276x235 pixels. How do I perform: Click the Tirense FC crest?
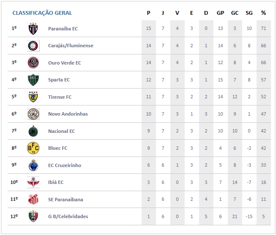[33, 97]
